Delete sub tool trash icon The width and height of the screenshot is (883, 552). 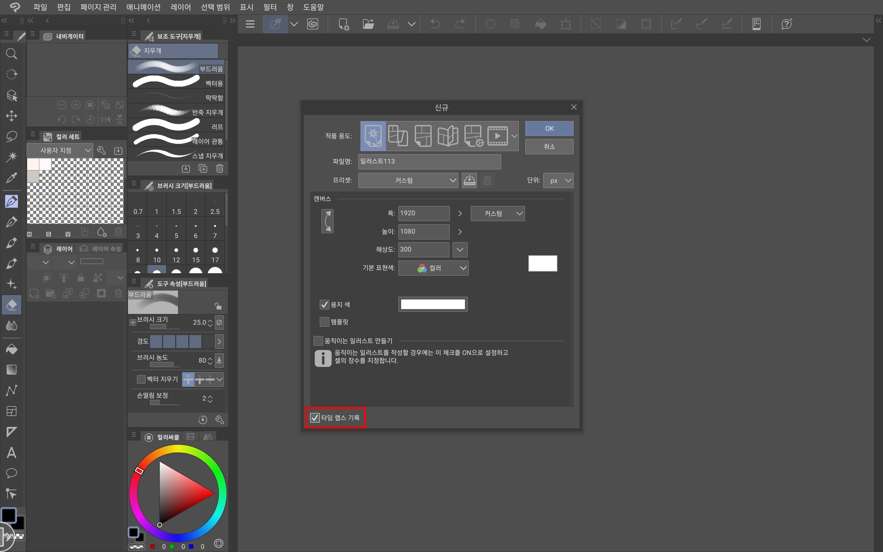pyautogui.click(x=220, y=168)
